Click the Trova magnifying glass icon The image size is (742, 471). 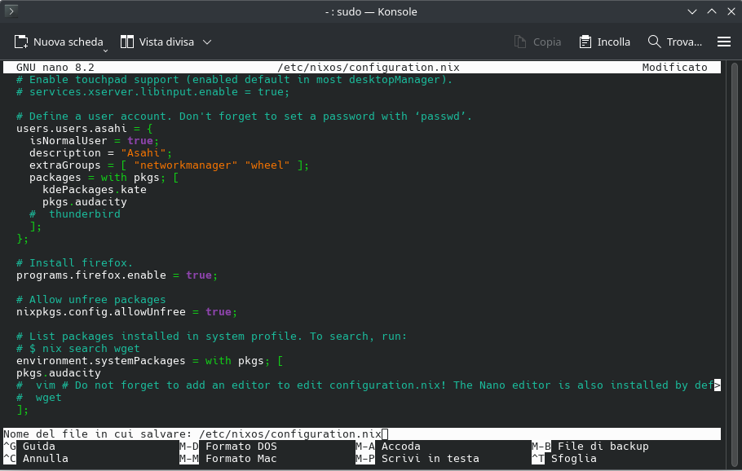(x=654, y=42)
